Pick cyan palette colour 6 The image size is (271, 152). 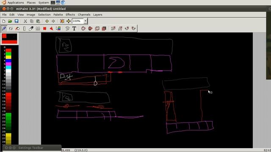point(8,68)
